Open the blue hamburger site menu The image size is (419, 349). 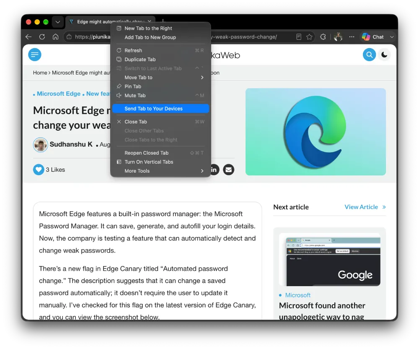point(35,55)
